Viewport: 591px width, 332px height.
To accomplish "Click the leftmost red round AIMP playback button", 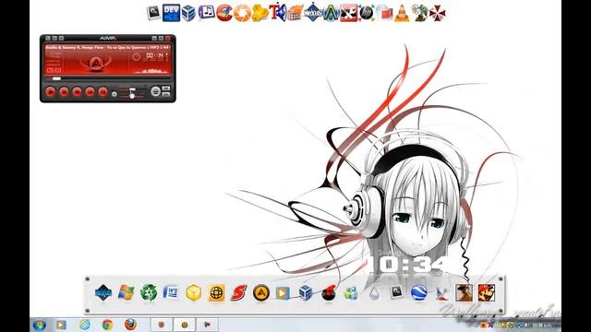I will (x=51, y=91).
